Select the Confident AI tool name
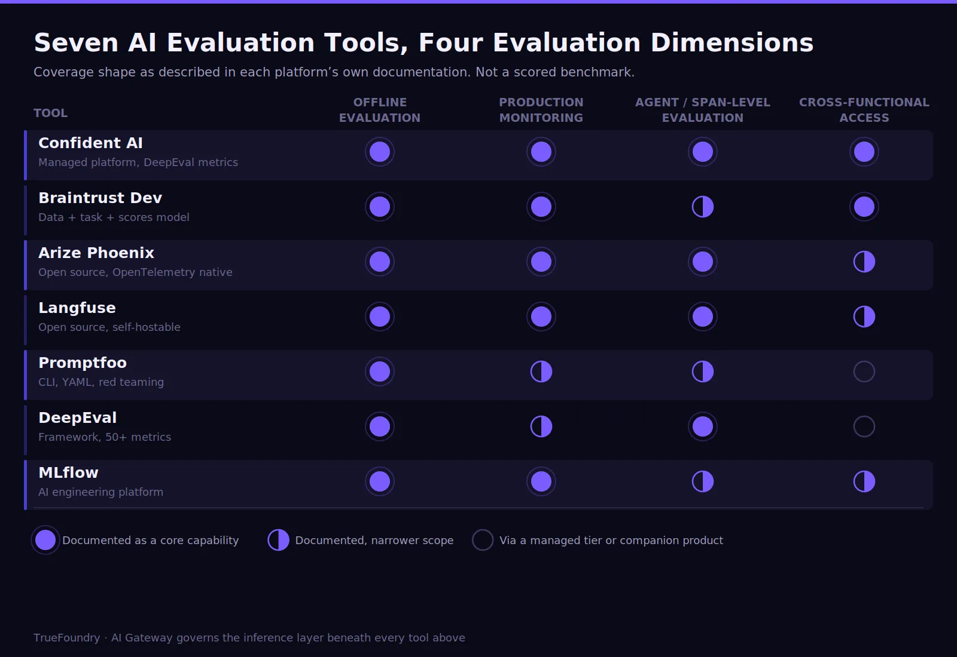The width and height of the screenshot is (957, 657). (x=90, y=143)
